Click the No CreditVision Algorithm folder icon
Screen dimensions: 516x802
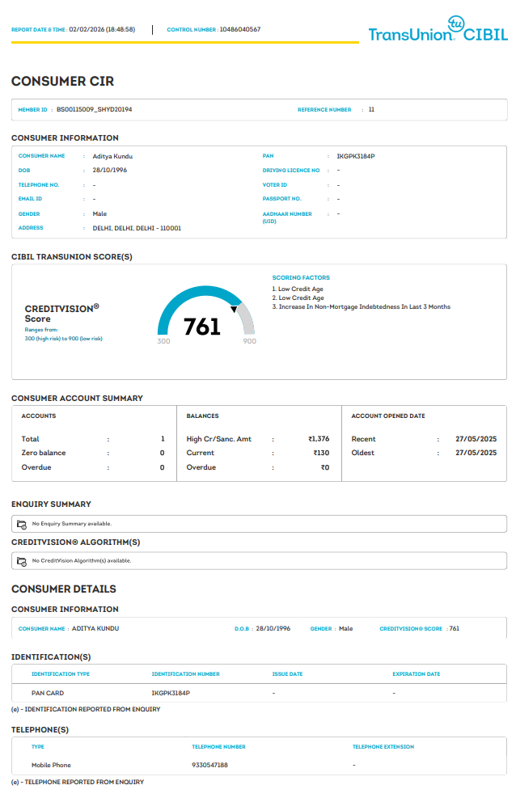[22, 561]
